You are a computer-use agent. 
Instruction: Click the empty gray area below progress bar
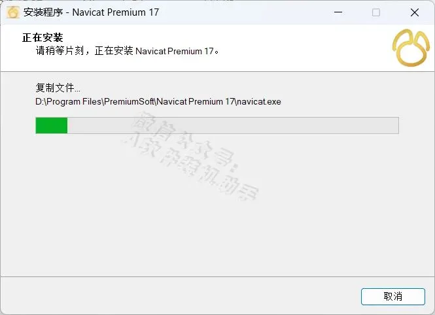[x=217, y=222]
